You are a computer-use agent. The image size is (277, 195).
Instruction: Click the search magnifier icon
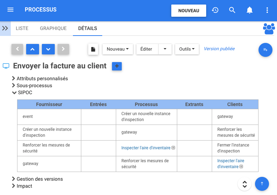click(232, 10)
